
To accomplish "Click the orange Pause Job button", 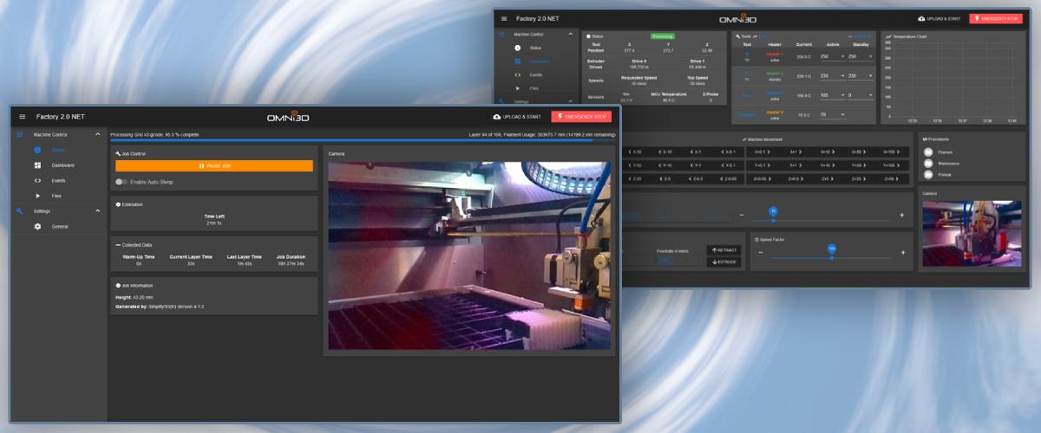I will [x=213, y=165].
